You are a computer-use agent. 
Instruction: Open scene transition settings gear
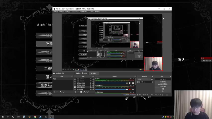[x=152, y=79]
